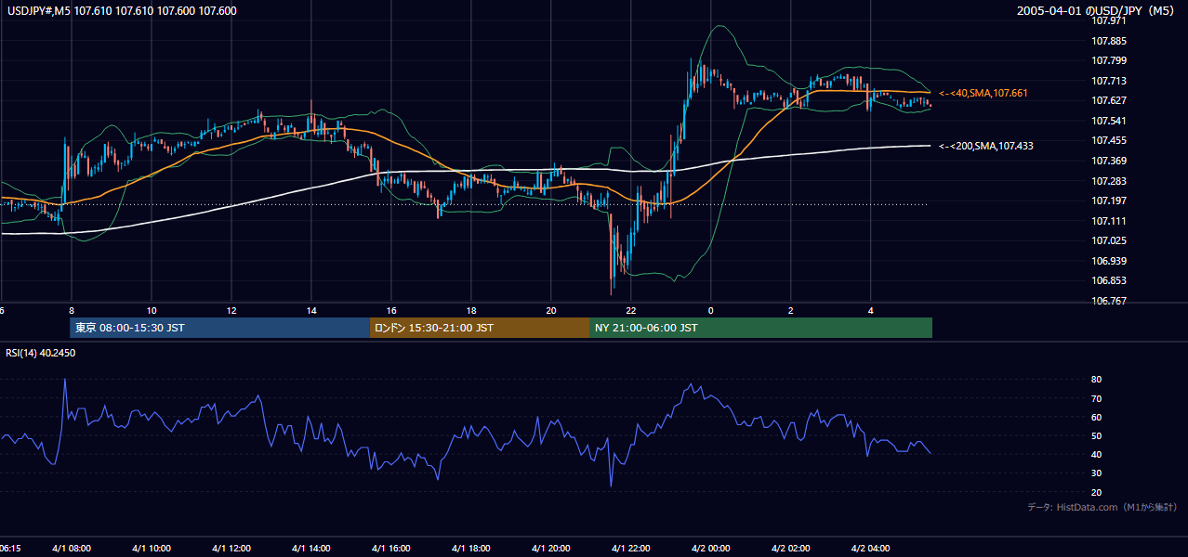Click price level 107.197 on the axis
Viewport: 1188px width, 557px height.
[x=1109, y=201]
